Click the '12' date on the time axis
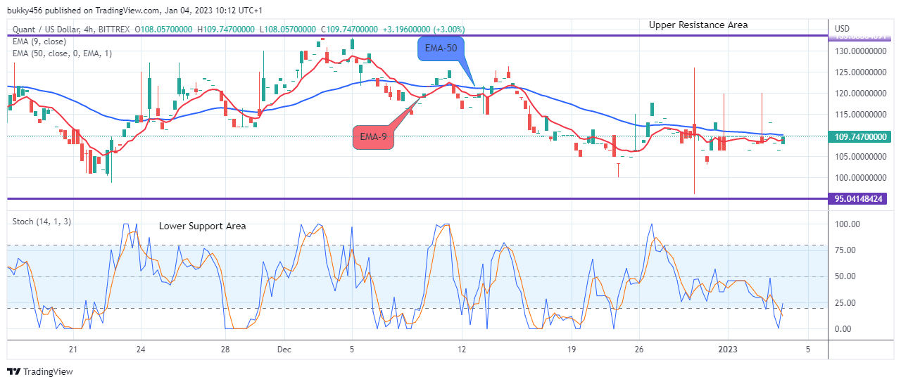 (x=462, y=350)
